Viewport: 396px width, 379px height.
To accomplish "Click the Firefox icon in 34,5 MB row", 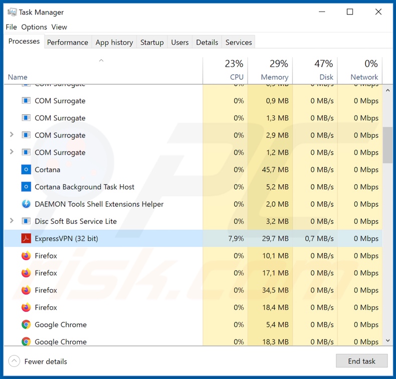I will [x=26, y=290].
